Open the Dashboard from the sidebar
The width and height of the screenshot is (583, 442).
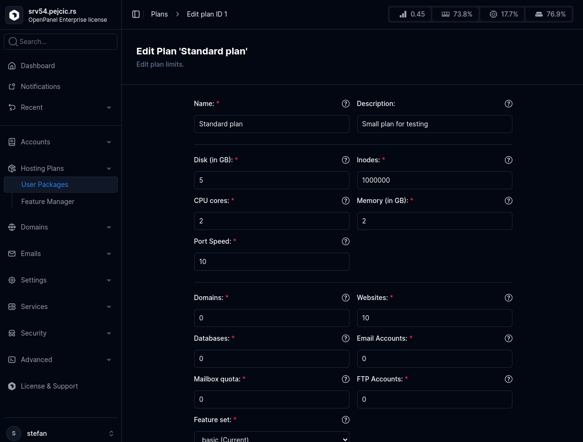click(37, 66)
